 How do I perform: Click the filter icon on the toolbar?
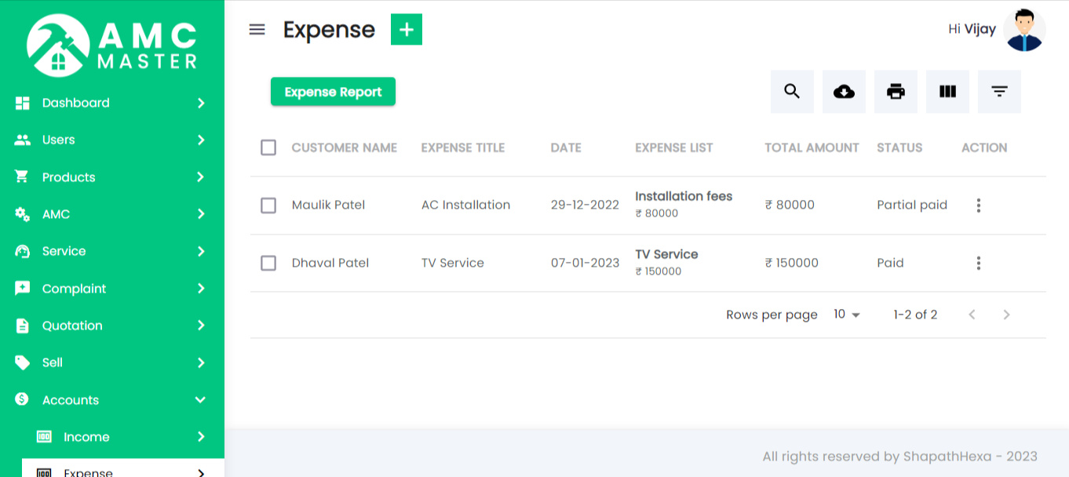[x=999, y=91]
